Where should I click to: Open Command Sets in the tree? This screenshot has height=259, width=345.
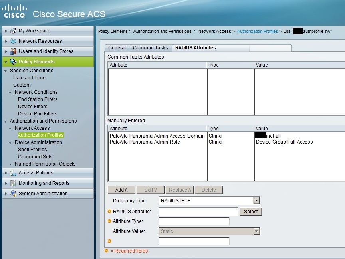coord(35,157)
